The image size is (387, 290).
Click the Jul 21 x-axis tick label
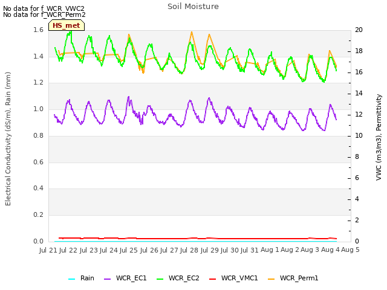click(48, 250)
